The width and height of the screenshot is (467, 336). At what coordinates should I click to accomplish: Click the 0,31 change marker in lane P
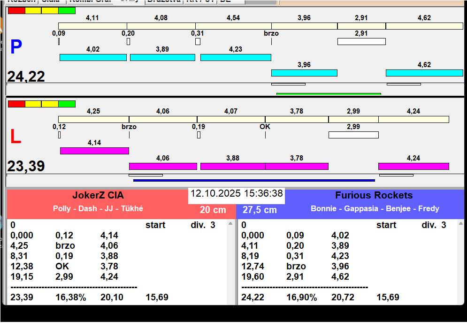198,42
